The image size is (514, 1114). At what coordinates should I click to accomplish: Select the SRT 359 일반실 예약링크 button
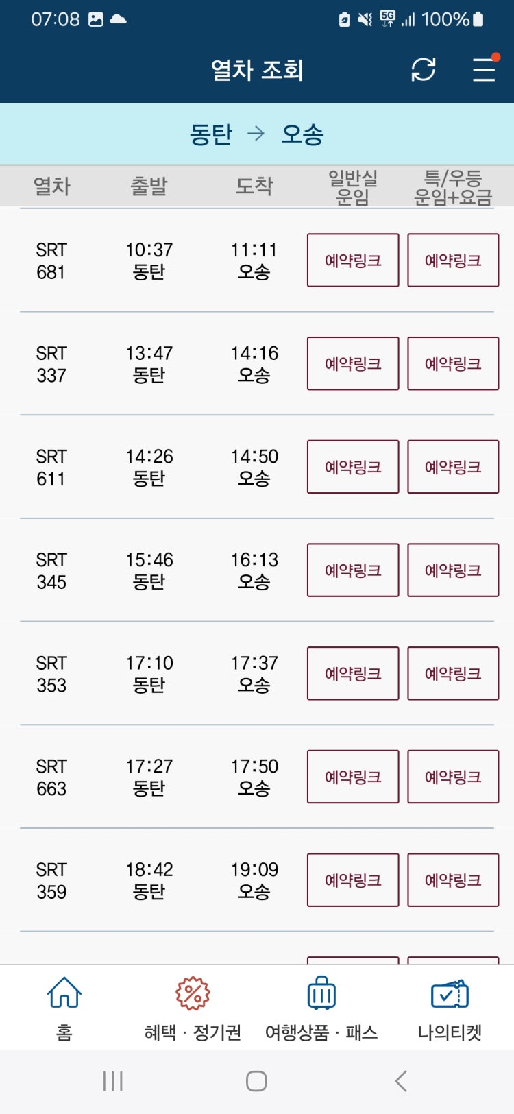pyautogui.click(x=353, y=880)
